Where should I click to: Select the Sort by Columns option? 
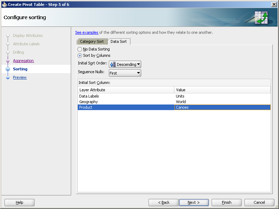pyautogui.click(x=80, y=55)
